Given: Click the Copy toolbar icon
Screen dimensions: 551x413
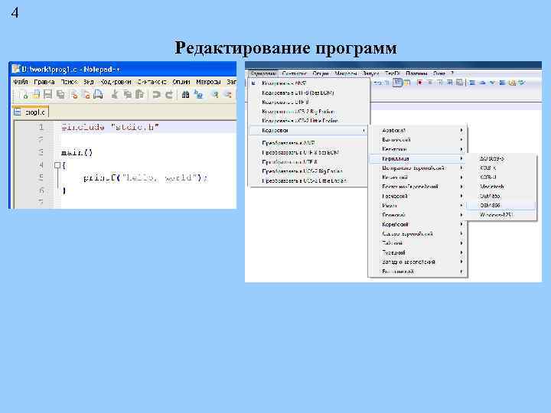Looking at the screenshot, I should pyautogui.click(x=127, y=94).
